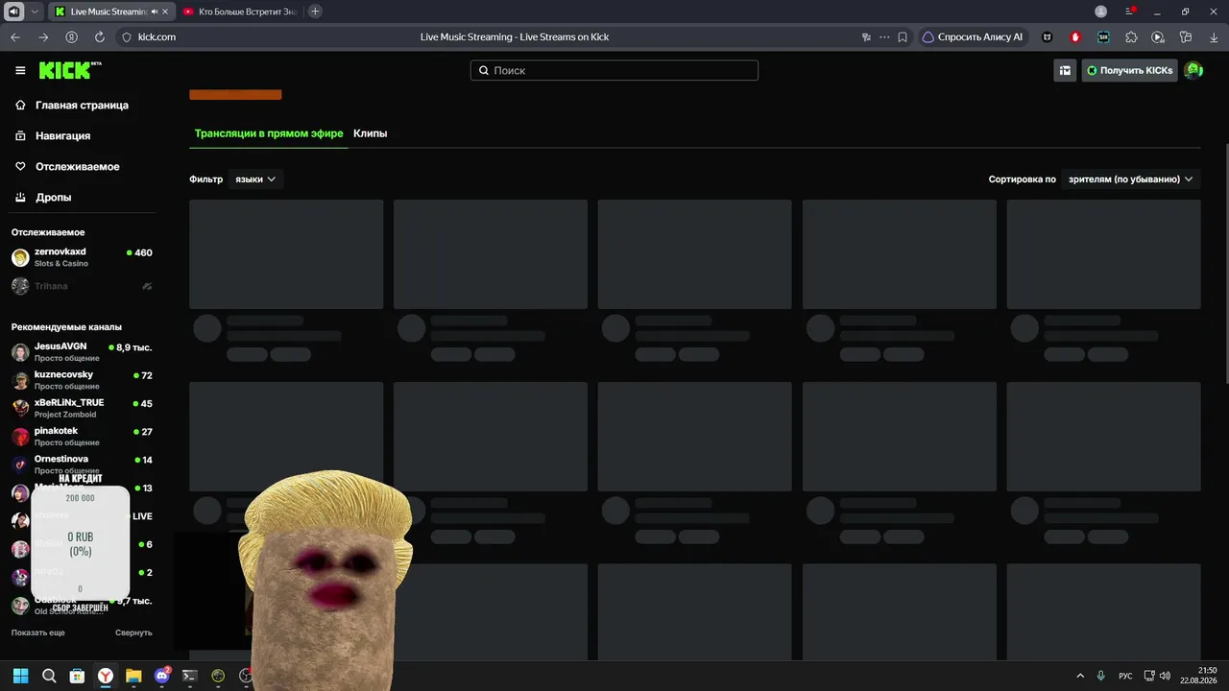Open the extensions puzzle icon
This screenshot has width=1229, height=691.
1131,36
